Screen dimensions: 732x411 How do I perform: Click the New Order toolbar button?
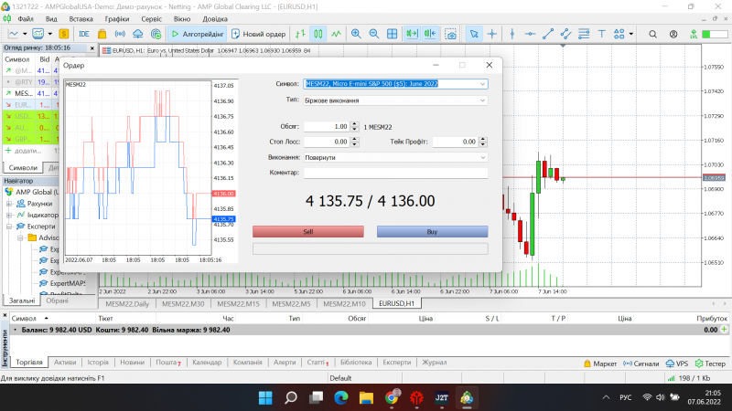click(259, 34)
